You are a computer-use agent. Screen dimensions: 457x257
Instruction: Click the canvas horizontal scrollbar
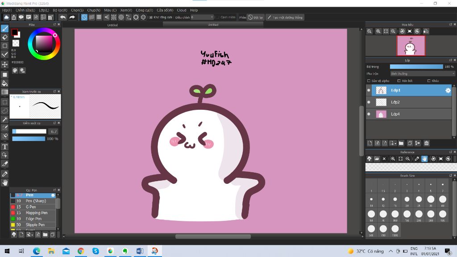tap(213, 236)
